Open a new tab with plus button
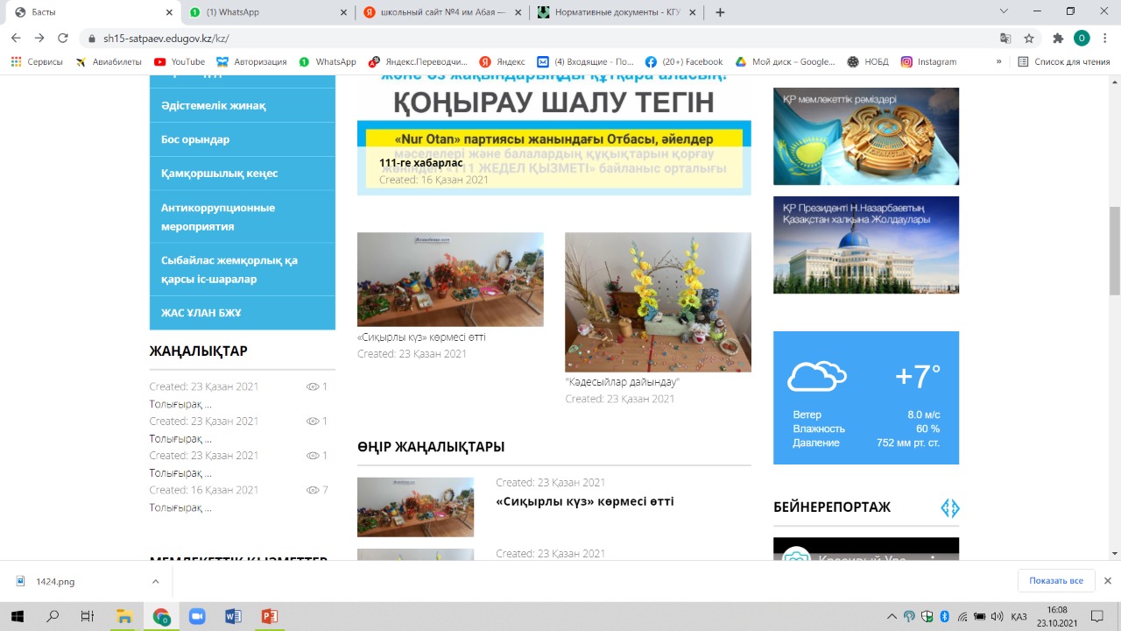Screen dimensions: 1121x631 pyautogui.click(x=720, y=12)
